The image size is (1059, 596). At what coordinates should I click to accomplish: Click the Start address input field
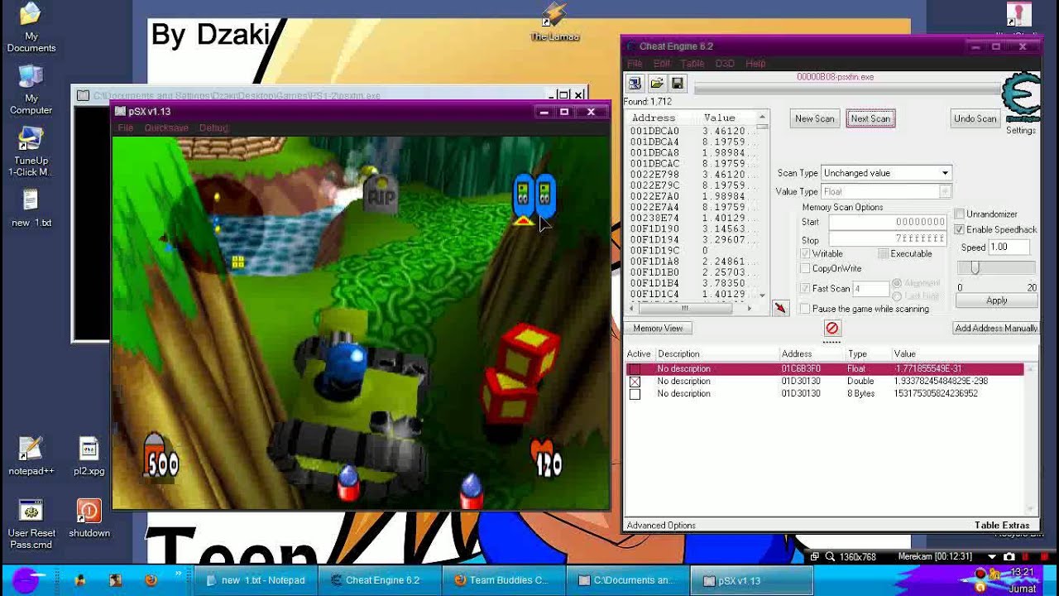(888, 222)
